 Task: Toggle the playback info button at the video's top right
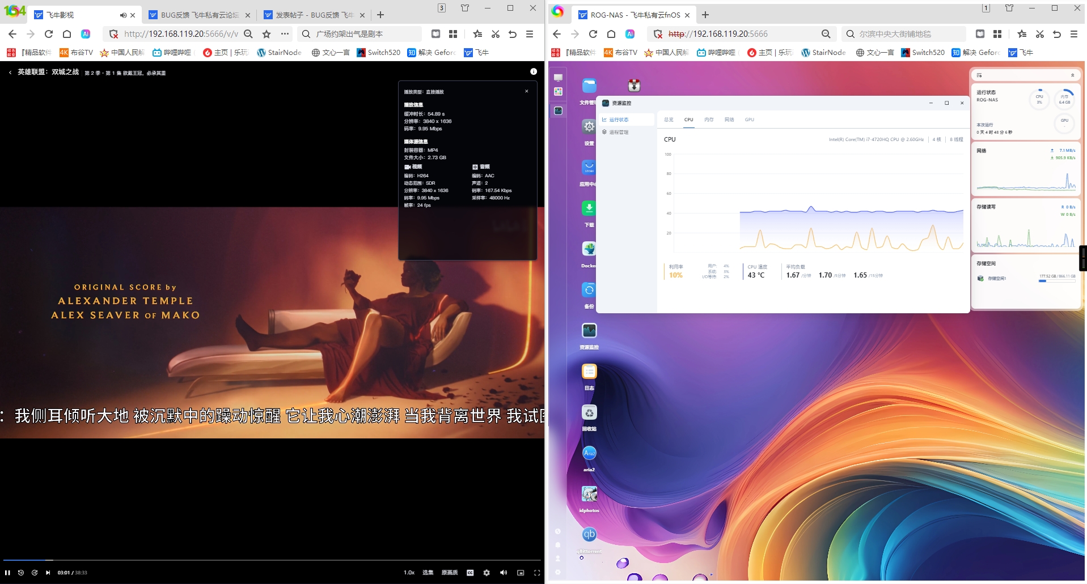click(x=534, y=71)
